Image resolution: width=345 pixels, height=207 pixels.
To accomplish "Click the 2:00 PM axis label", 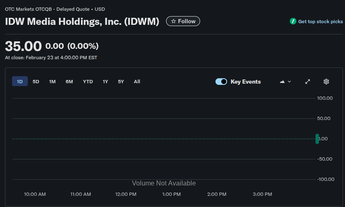I will click(217, 194).
